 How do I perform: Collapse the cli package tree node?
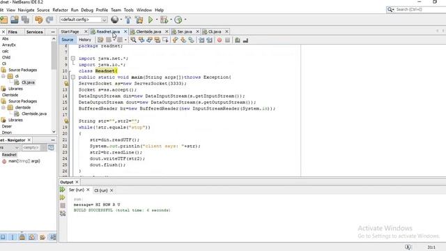tap(3, 76)
